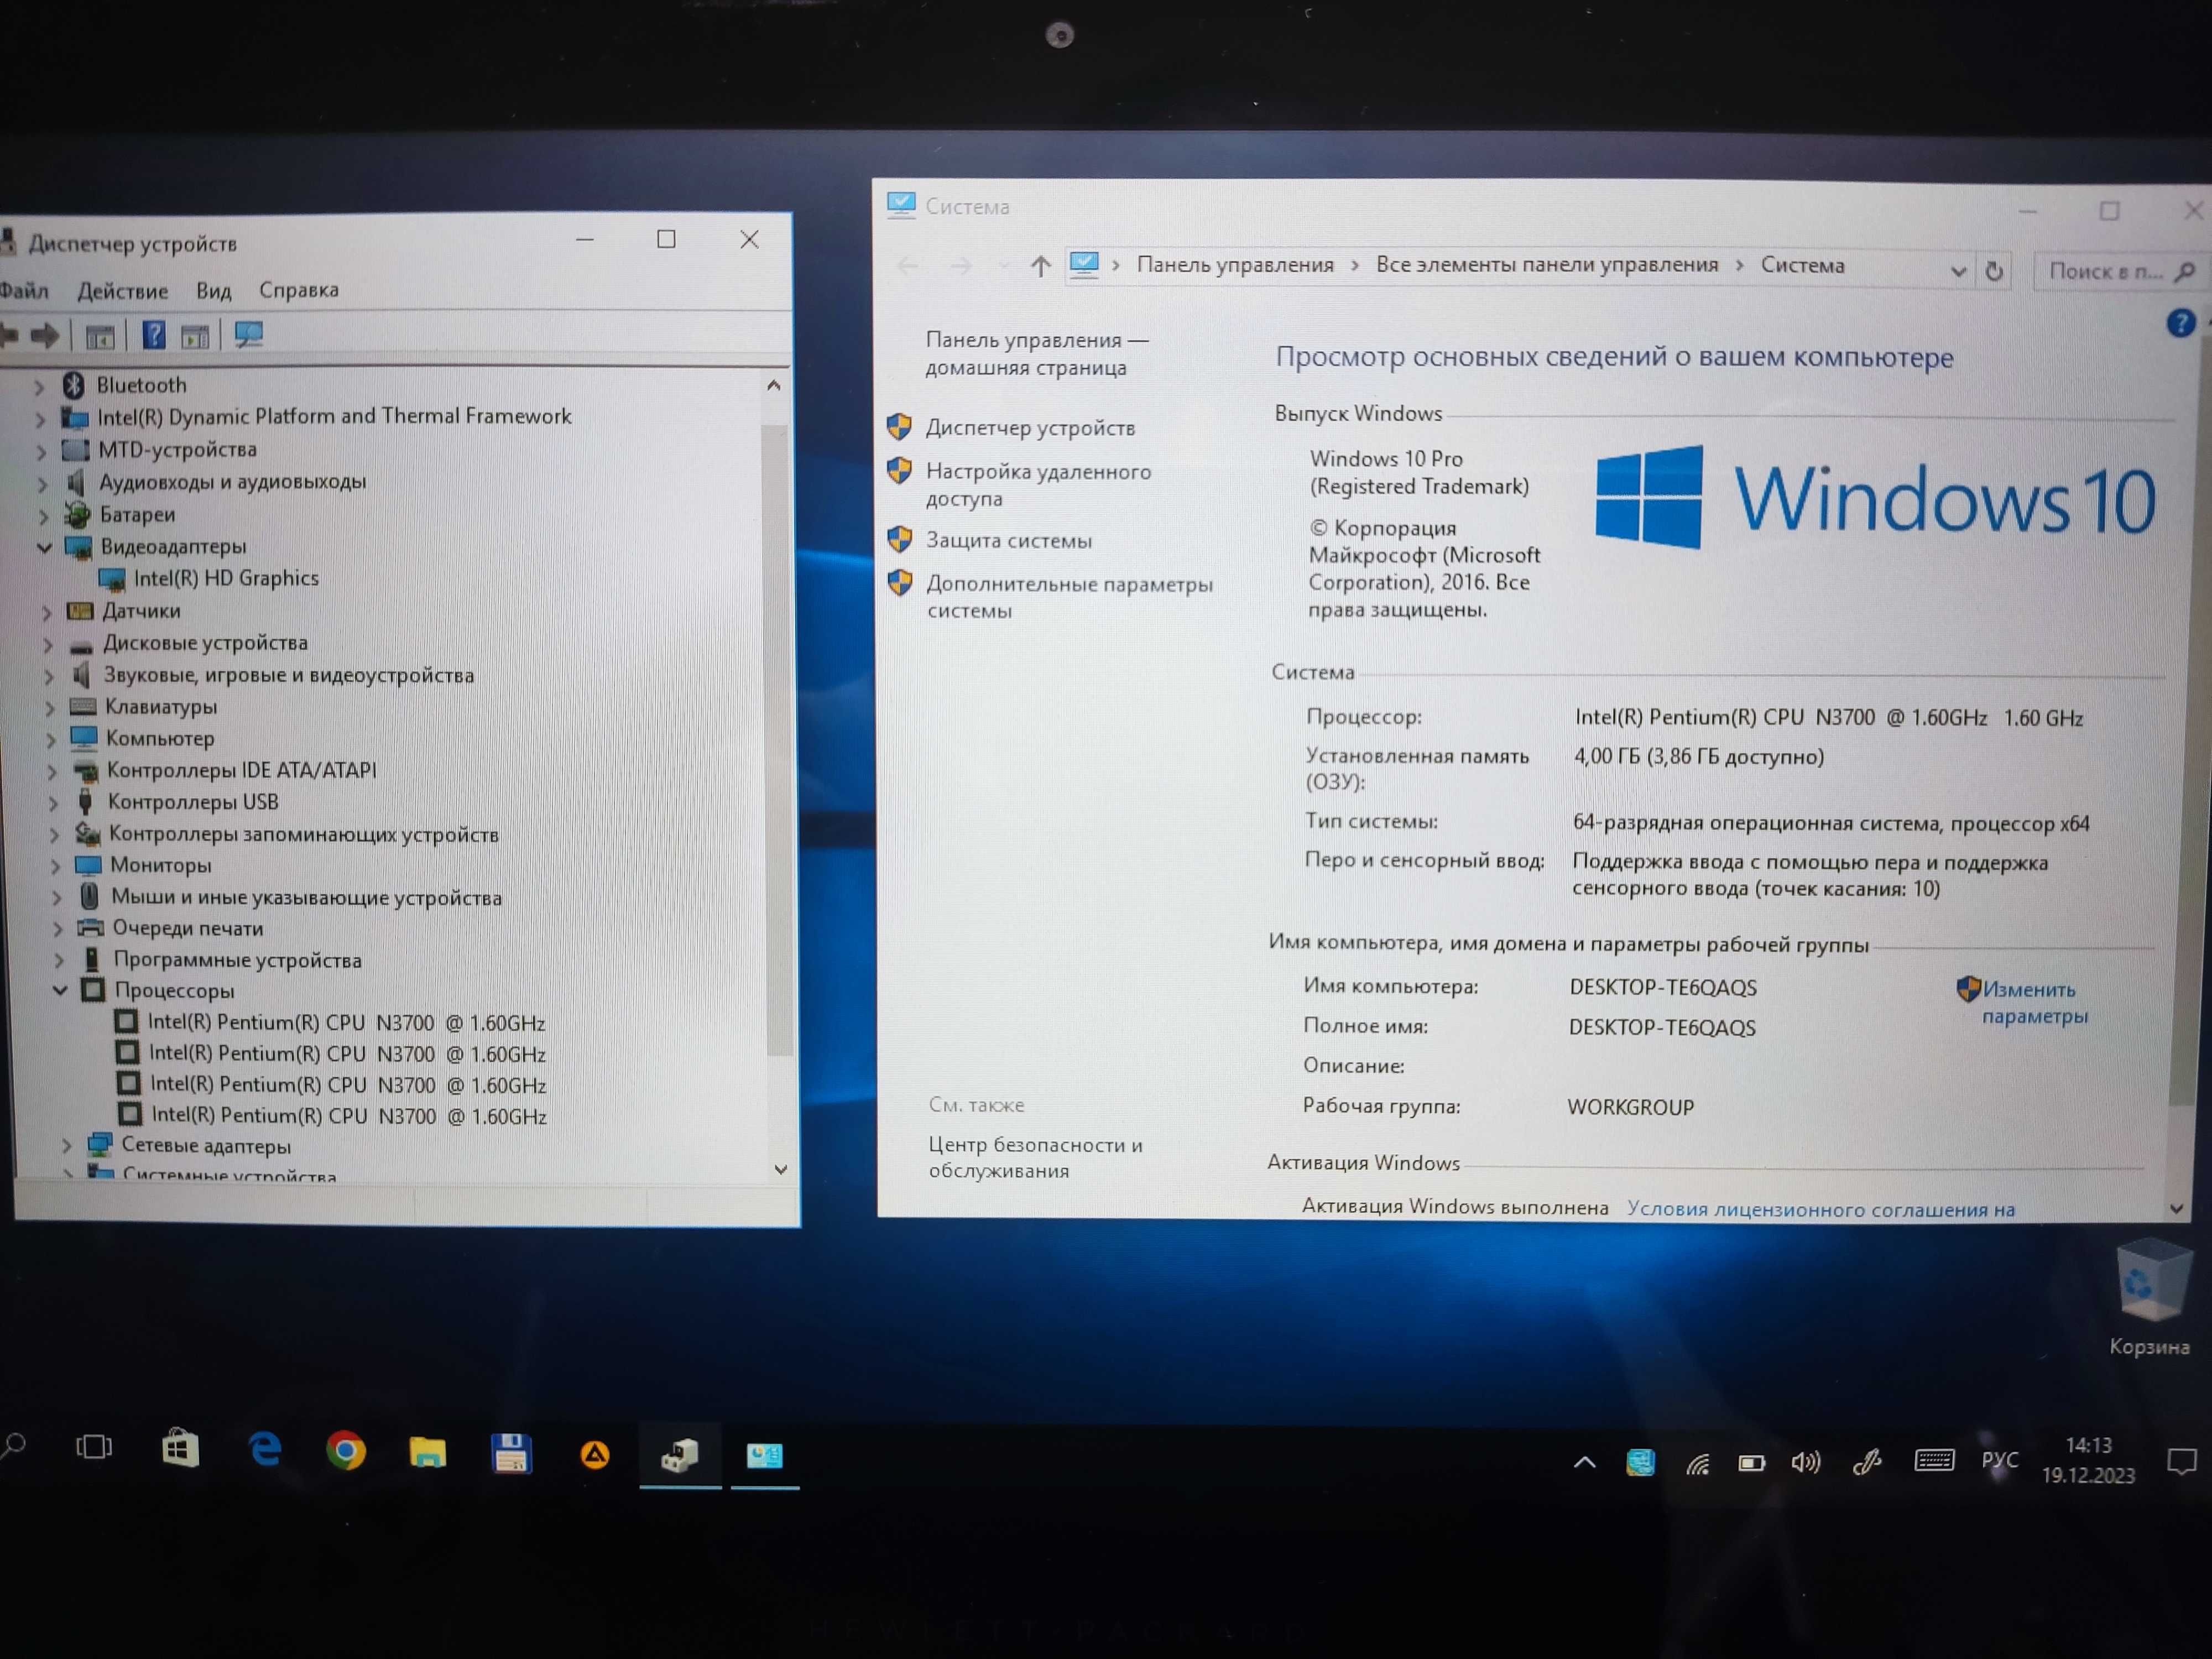
Task: Expand the Датчики category
Action: tap(46, 612)
